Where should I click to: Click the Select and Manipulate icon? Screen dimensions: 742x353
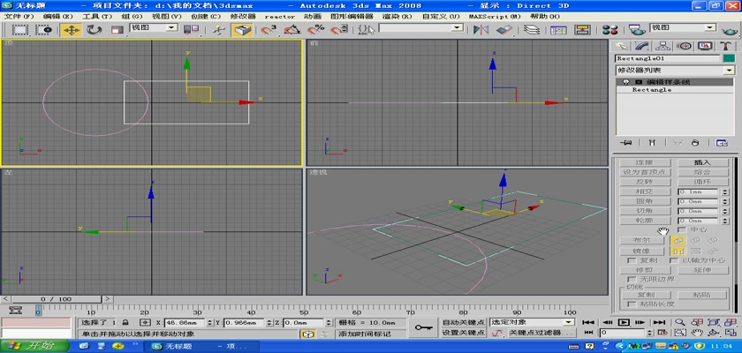(x=218, y=30)
